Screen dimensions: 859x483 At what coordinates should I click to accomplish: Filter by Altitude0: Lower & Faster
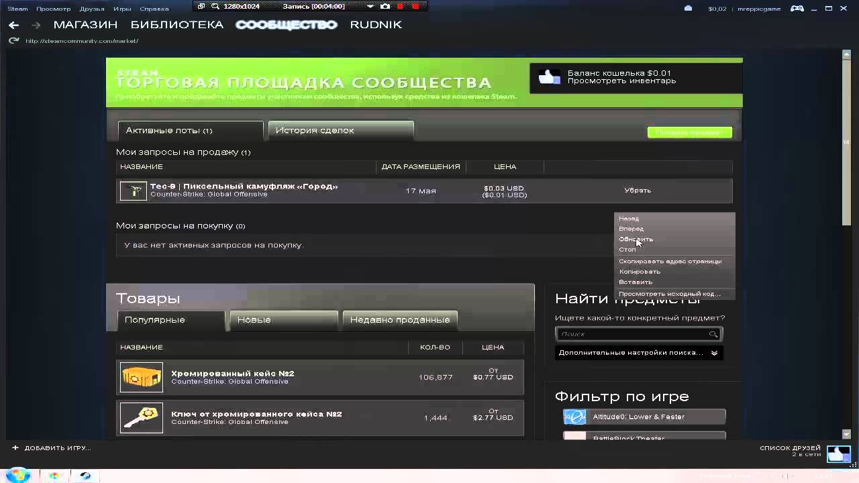click(644, 417)
